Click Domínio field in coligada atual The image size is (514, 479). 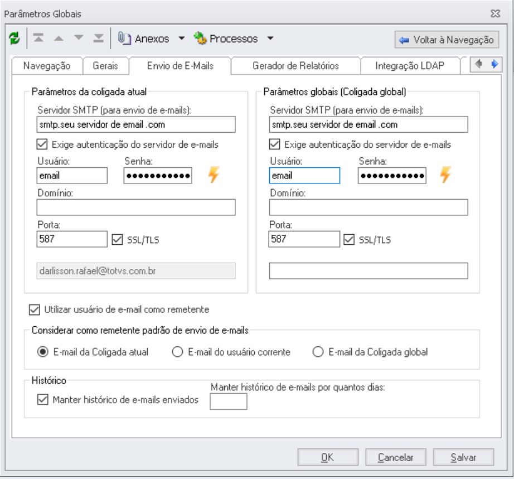pos(136,207)
